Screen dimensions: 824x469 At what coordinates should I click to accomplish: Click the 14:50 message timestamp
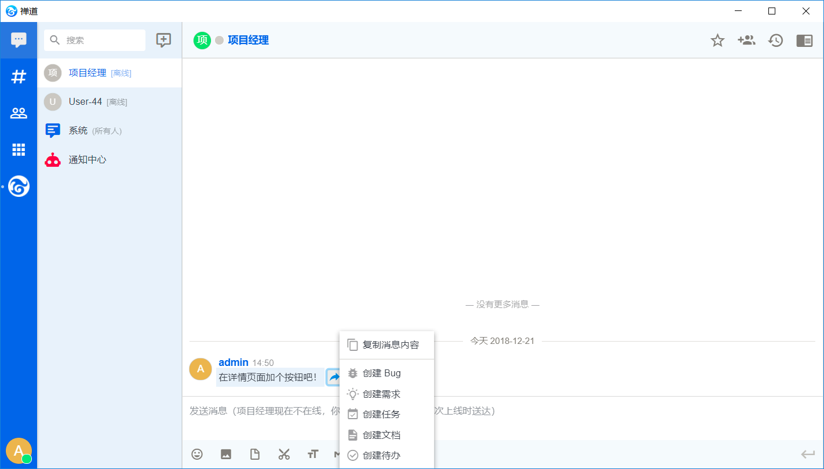(263, 363)
